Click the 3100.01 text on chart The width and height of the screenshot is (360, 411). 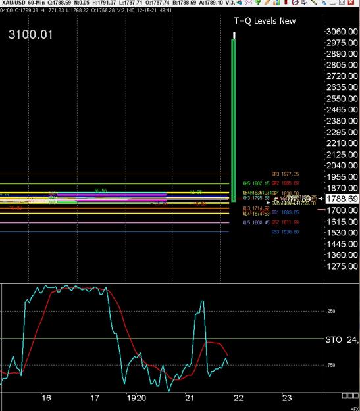click(30, 35)
